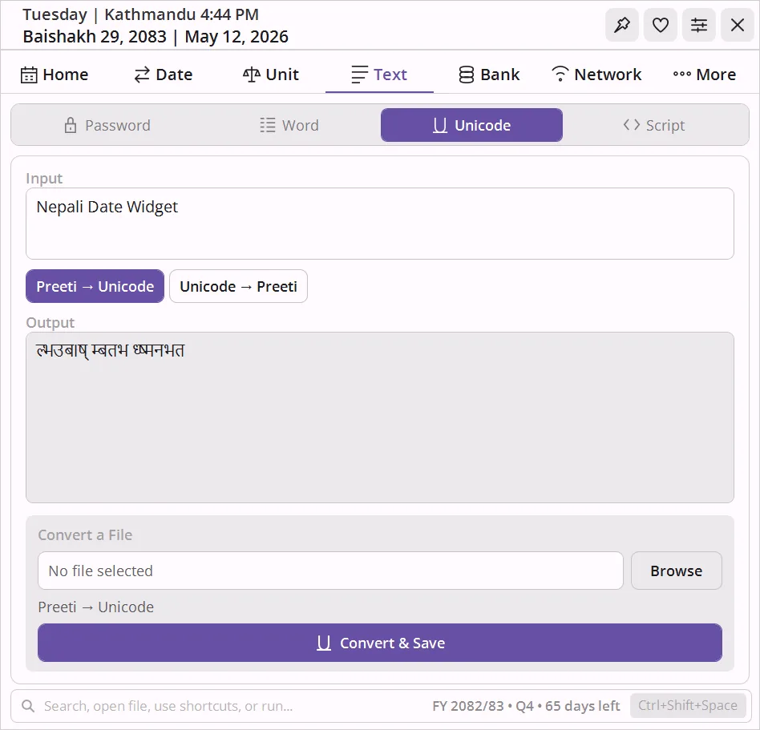760x730 pixels.
Task: Click the No file selected field
Action: click(x=330, y=571)
